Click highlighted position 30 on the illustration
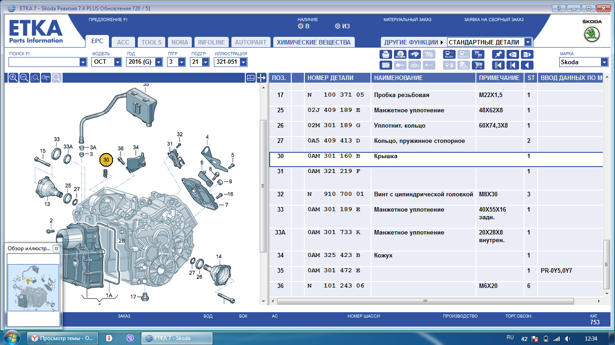The width and height of the screenshot is (615, 345). click(106, 159)
